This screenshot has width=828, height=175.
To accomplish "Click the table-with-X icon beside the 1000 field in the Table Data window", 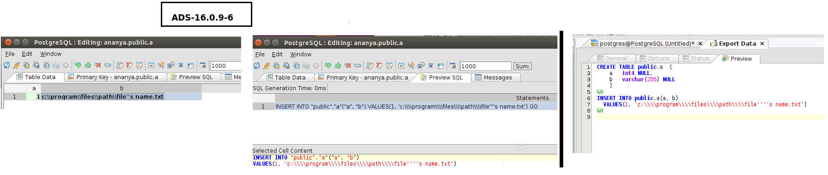I will [x=203, y=65].
